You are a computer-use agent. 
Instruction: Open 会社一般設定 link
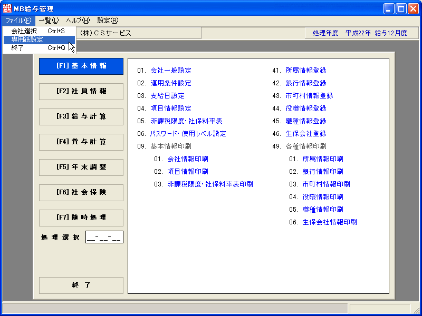pyautogui.click(x=171, y=71)
